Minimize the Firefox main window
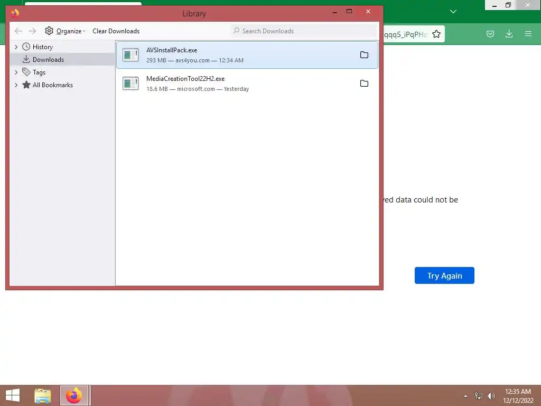This screenshot has height=406, width=541. 495,5
